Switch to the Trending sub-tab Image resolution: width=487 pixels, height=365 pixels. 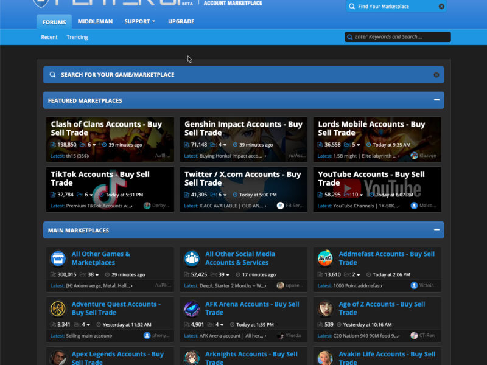click(77, 37)
